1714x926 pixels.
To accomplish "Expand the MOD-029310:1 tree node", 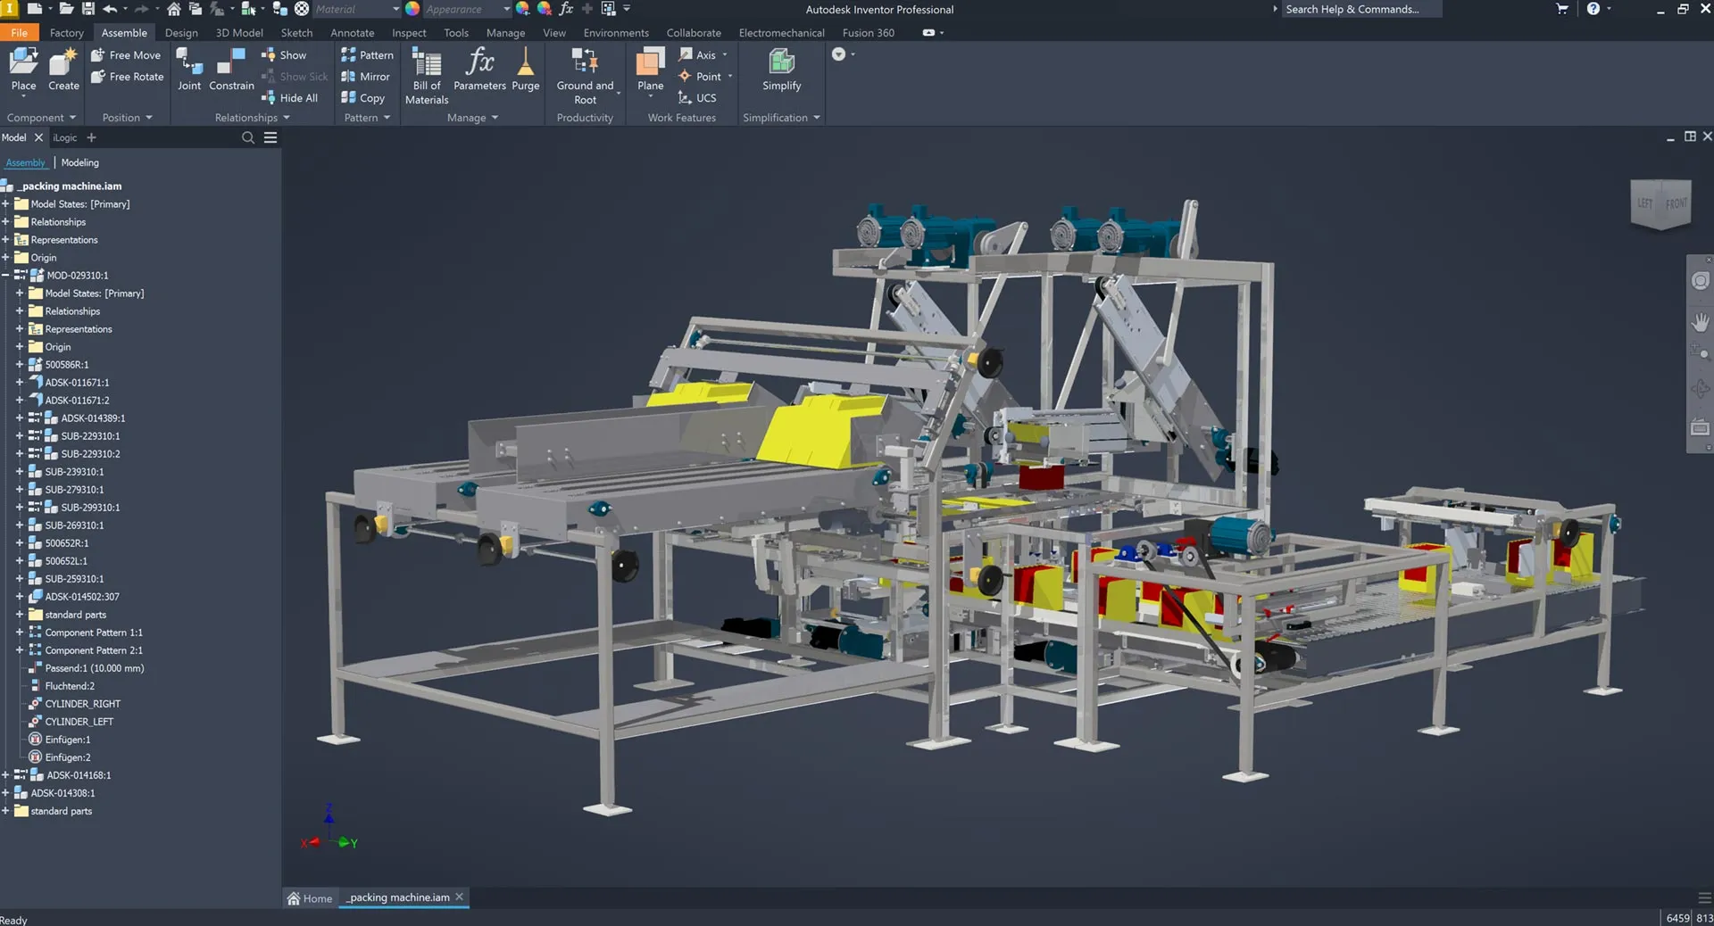I will [7, 275].
